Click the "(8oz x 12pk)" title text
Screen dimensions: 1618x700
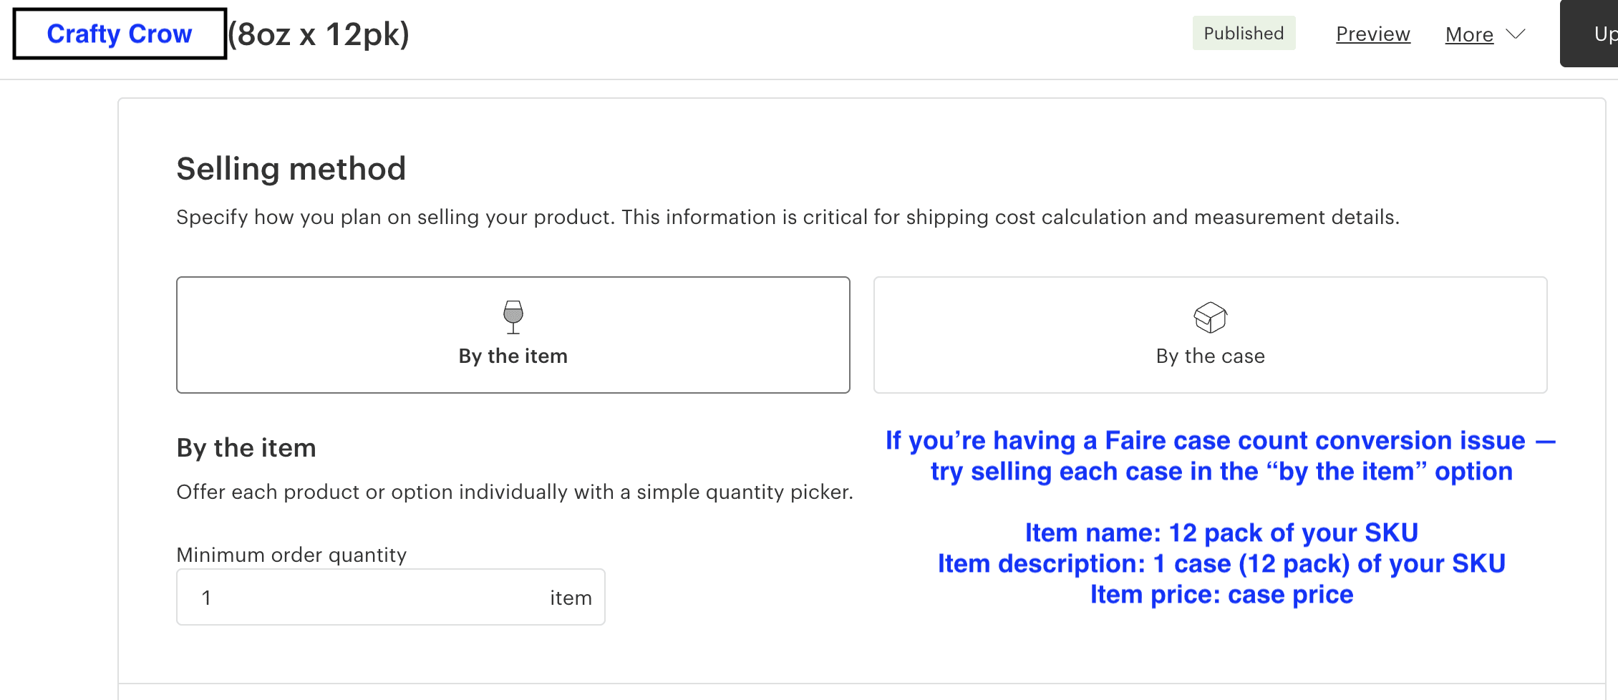[x=319, y=34]
